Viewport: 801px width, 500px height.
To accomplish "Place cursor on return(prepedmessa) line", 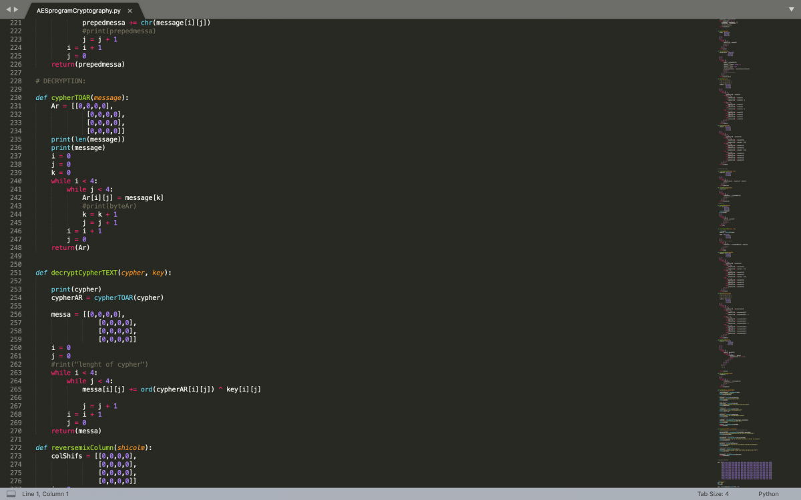I will tap(87, 65).
